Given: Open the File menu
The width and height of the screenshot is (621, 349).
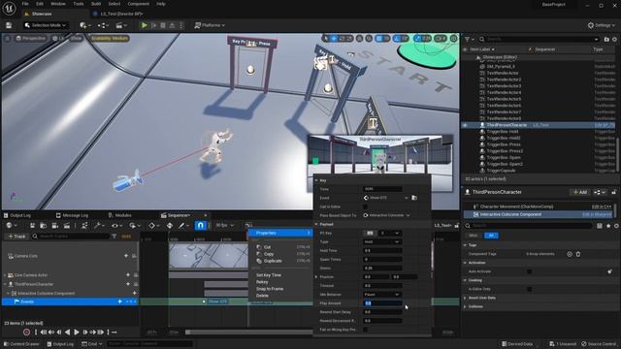Looking at the screenshot, I should pos(25,4).
